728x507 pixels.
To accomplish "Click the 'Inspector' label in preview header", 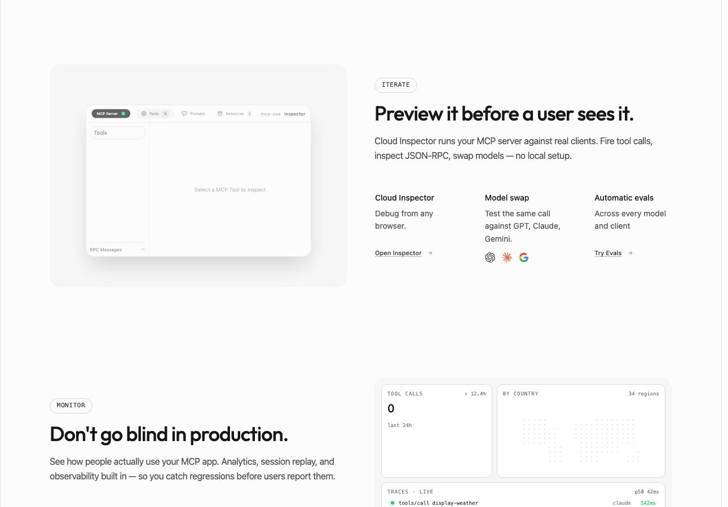I will point(294,114).
